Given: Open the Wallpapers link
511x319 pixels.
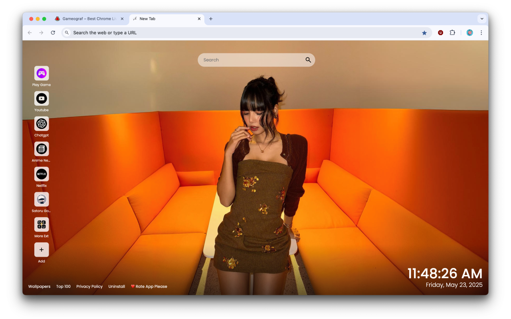Looking at the screenshot, I should (x=39, y=286).
